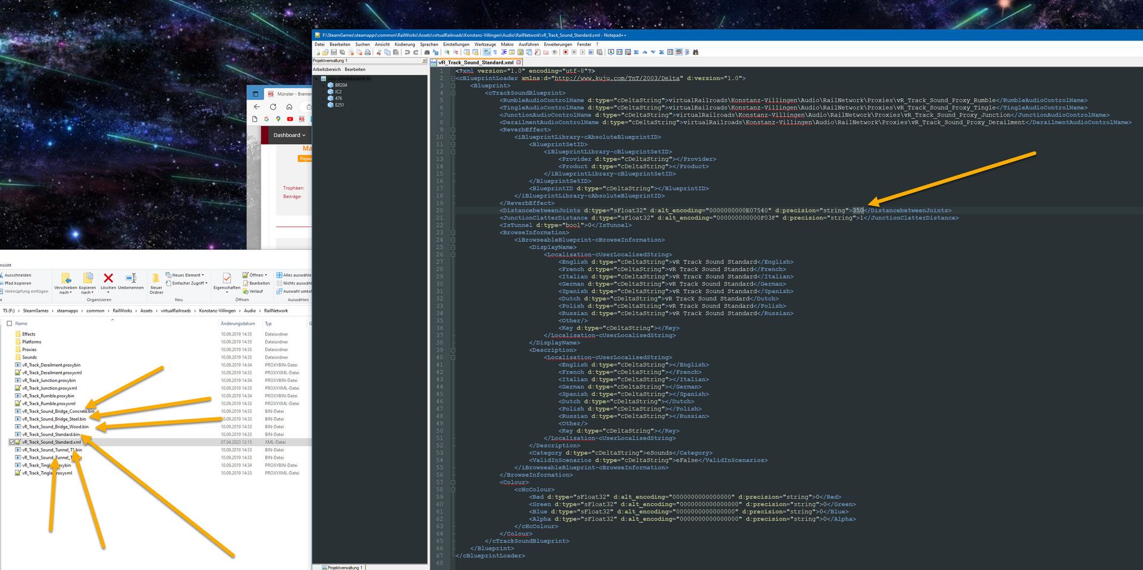
Task: Expand the Dashboard dropdown in the browser
Action: click(289, 135)
